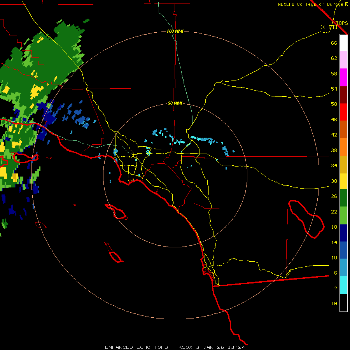Click the light pink 62 kft legend swatch
350x350 pixels.
coord(343,60)
